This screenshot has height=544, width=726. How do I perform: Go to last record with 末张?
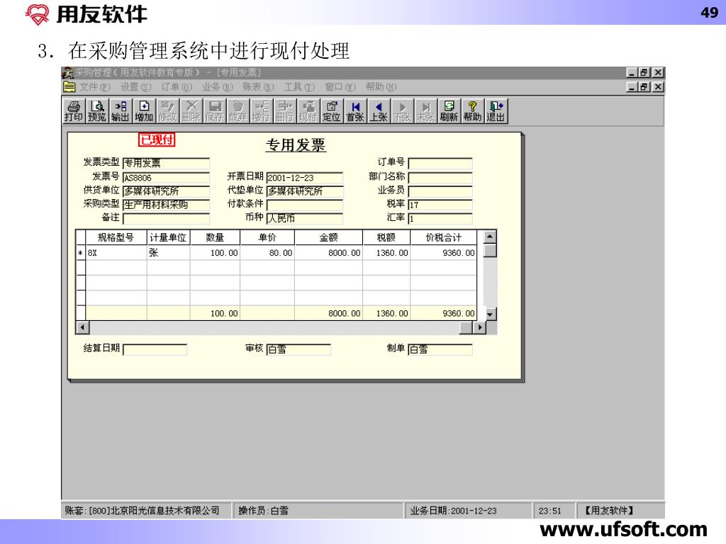pyautogui.click(x=425, y=111)
